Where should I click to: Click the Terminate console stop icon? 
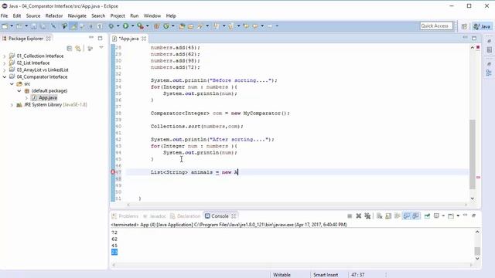tap(350, 216)
